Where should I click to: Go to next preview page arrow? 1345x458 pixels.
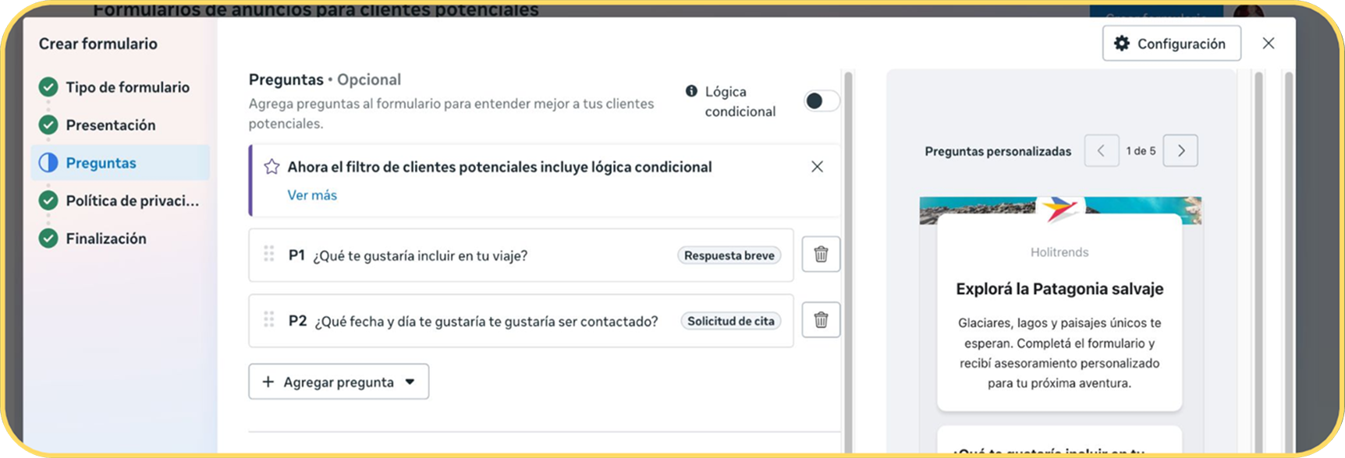point(1180,151)
